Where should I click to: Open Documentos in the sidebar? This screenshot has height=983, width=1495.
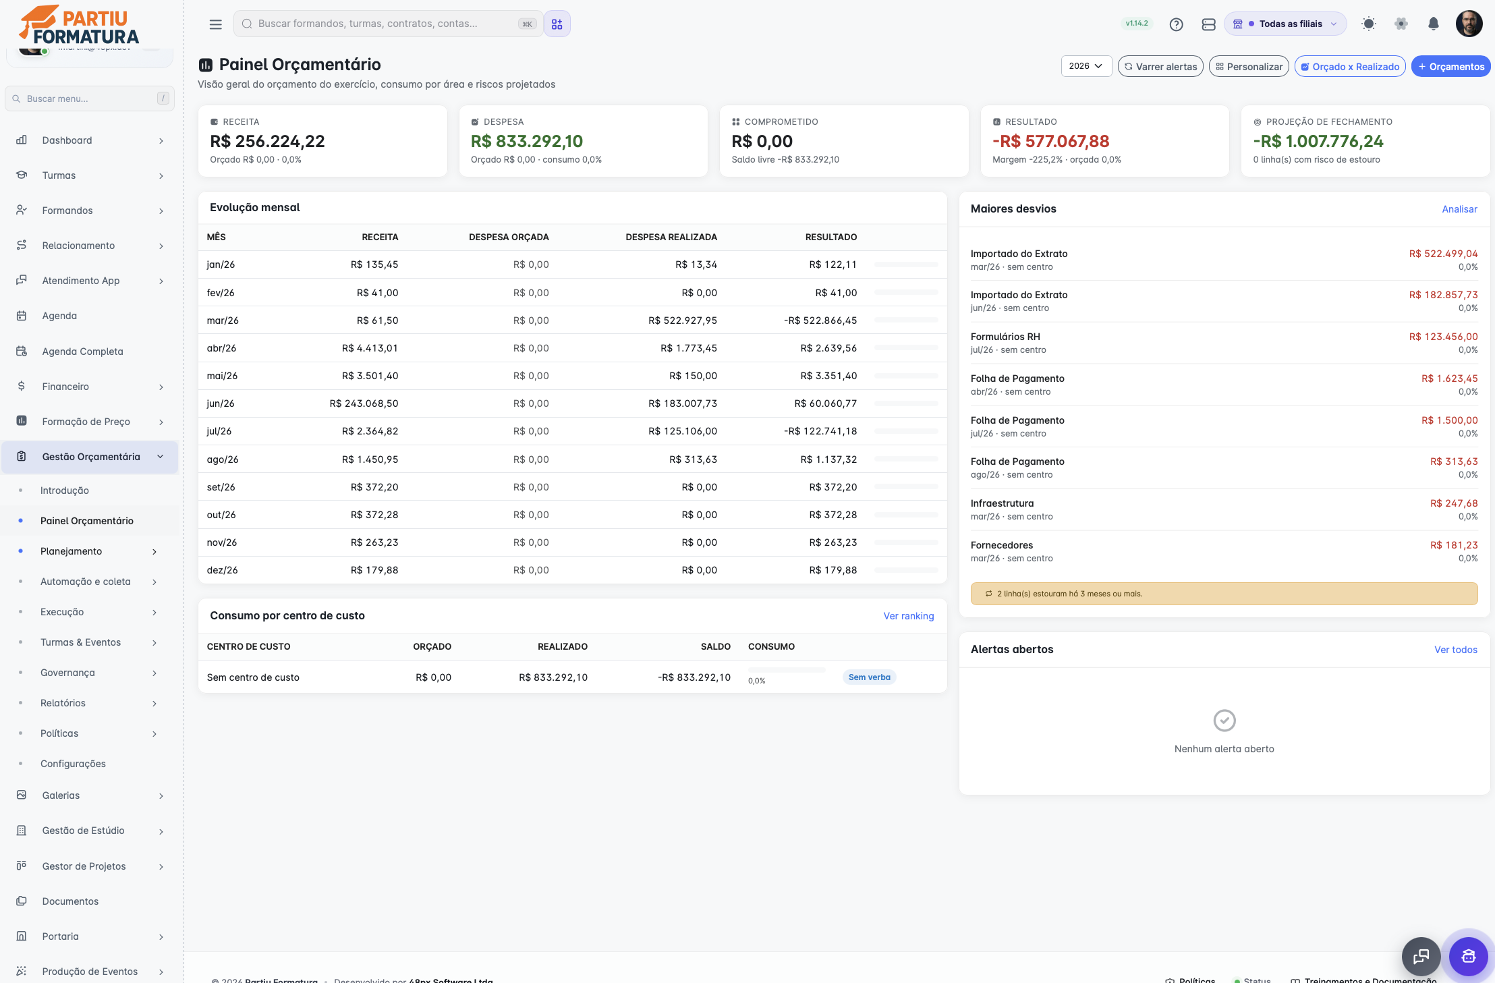pos(70,901)
